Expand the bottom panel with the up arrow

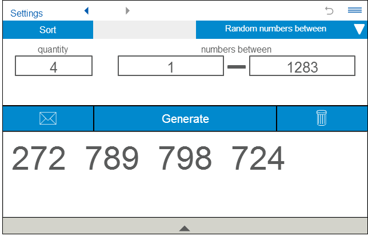click(184, 228)
